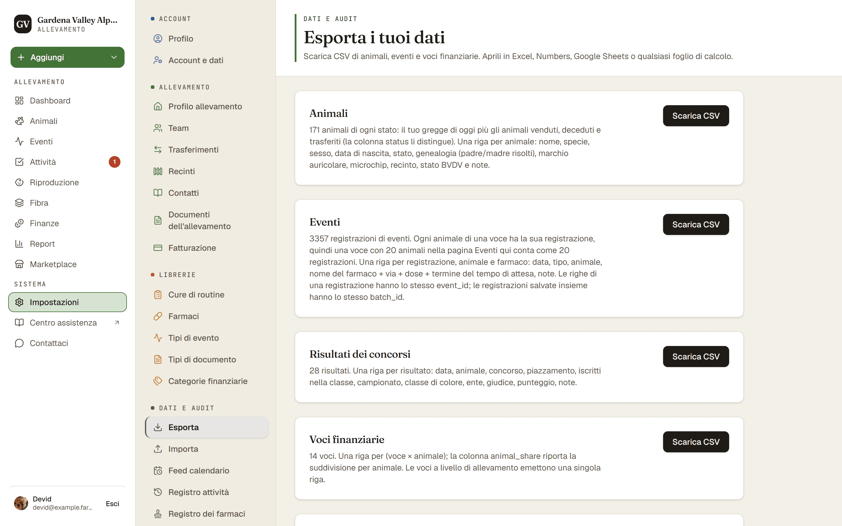
Task: Click the Recinti fence icon
Action: pos(158,171)
